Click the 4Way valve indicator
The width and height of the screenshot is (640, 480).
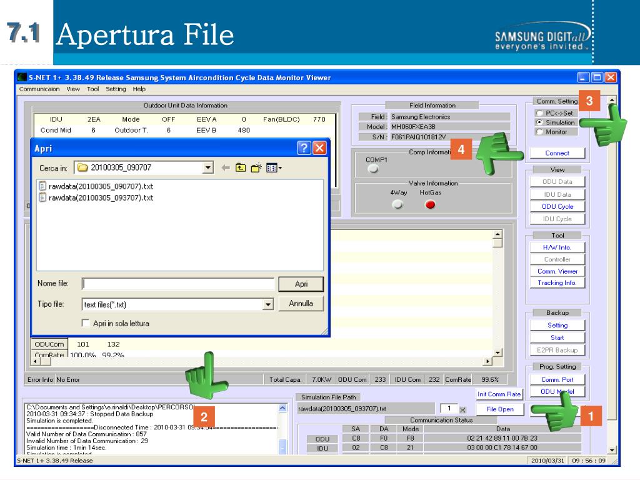[397, 204]
